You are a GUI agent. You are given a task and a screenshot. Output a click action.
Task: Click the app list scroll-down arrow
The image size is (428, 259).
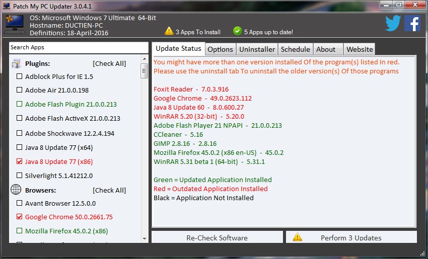point(145,239)
